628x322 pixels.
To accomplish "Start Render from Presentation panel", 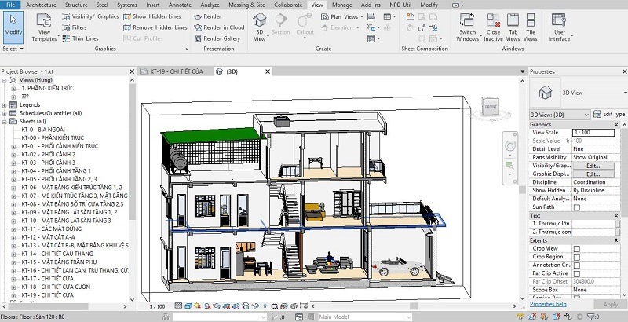I will click(207, 16).
